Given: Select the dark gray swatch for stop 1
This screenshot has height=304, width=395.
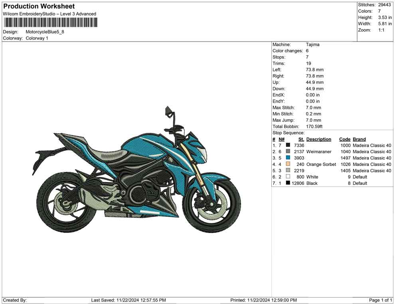Looking at the screenshot, I should click(288, 145).
